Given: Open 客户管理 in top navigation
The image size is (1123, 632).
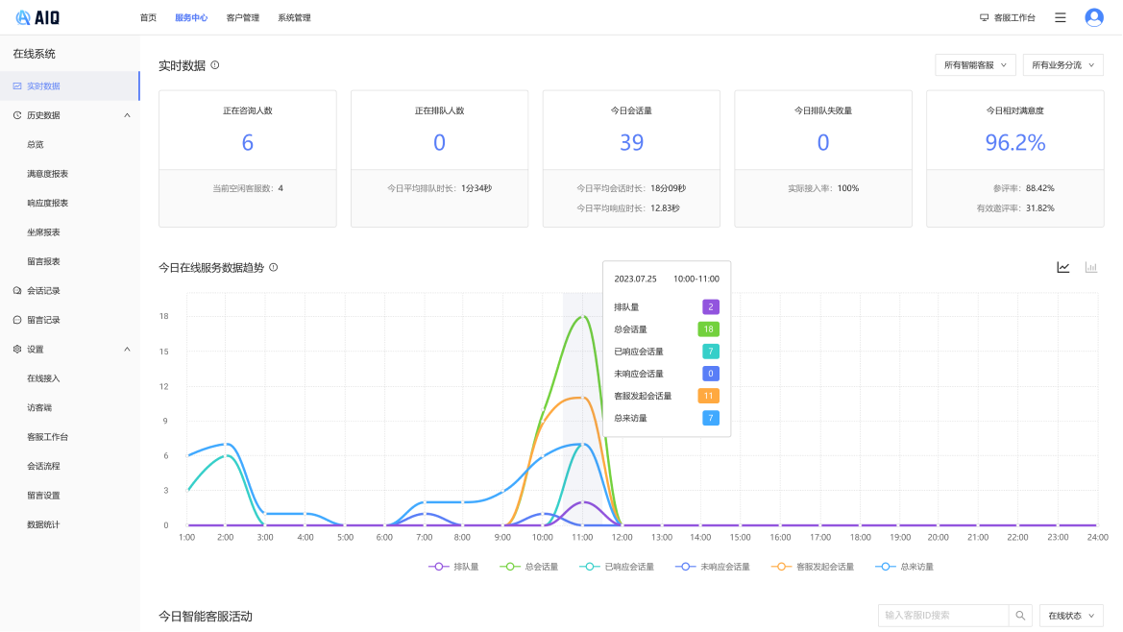Looking at the screenshot, I should pyautogui.click(x=243, y=18).
